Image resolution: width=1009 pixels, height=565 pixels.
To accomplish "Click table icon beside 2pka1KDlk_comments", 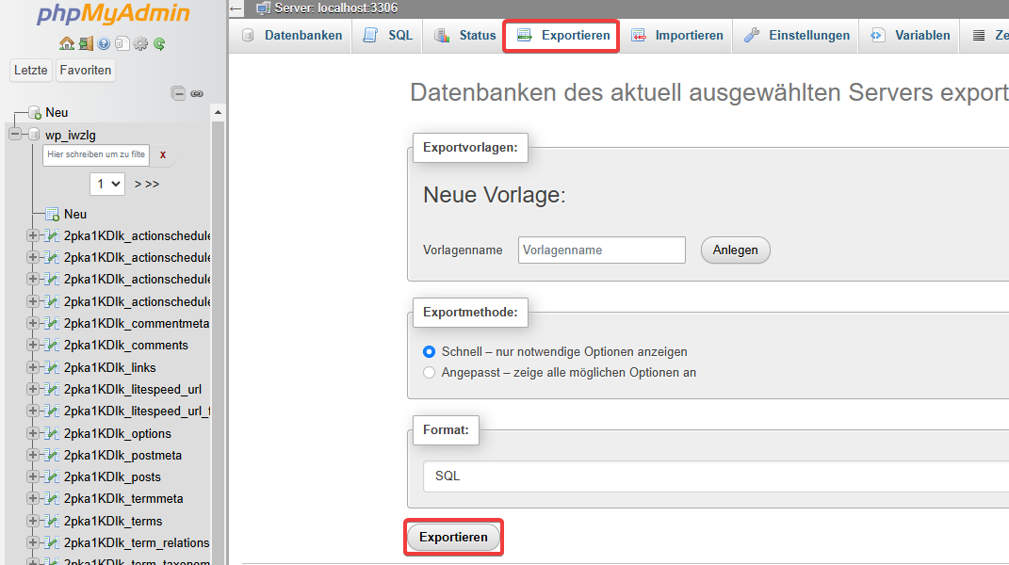I will pyautogui.click(x=52, y=345).
